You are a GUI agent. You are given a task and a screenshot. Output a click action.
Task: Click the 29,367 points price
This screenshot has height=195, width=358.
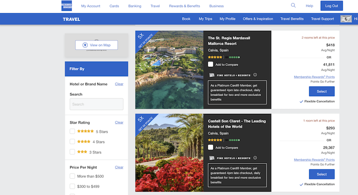328,150
